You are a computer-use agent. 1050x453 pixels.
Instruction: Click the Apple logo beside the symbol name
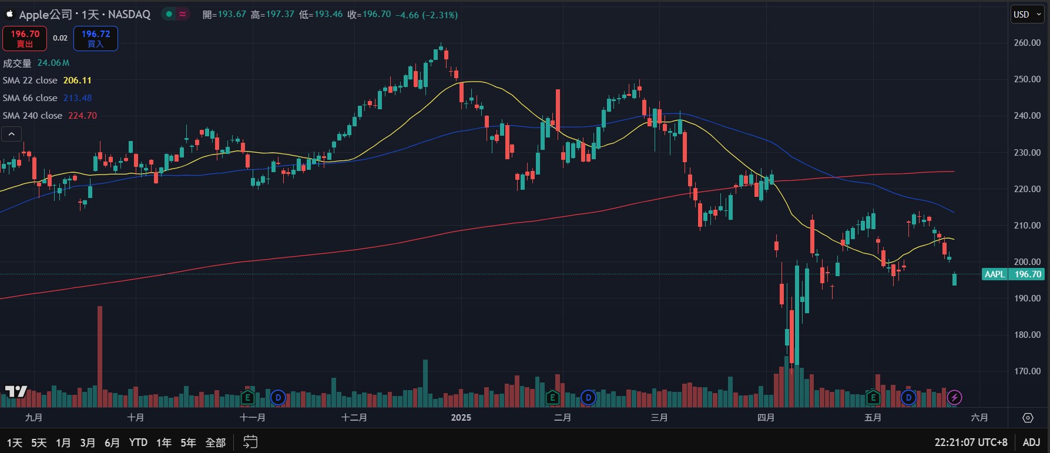click(x=9, y=14)
